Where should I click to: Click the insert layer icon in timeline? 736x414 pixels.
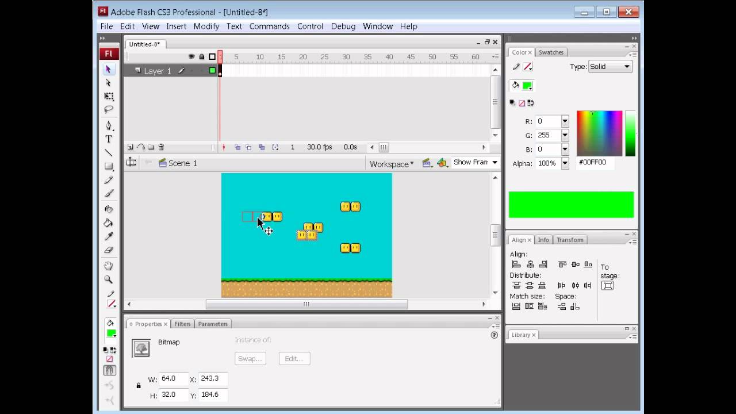click(x=131, y=147)
